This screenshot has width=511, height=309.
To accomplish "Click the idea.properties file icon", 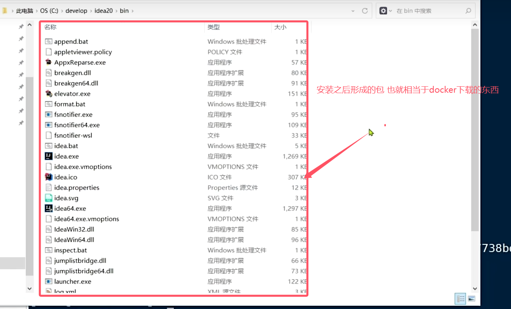I will tap(49, 187).
